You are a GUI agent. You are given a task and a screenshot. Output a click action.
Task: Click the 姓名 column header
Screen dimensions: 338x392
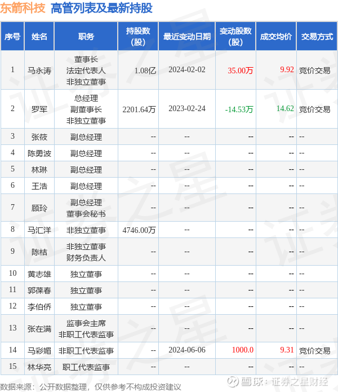click(x=39, y=37)
